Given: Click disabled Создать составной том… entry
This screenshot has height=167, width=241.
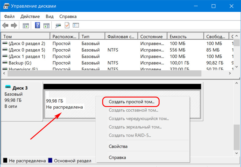Looking at the screenshot, I should pos(133,110).
